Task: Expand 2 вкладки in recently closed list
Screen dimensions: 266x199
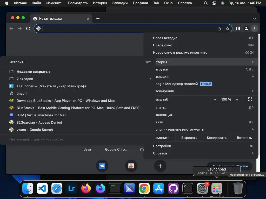Action: click(x=78, y=79)
